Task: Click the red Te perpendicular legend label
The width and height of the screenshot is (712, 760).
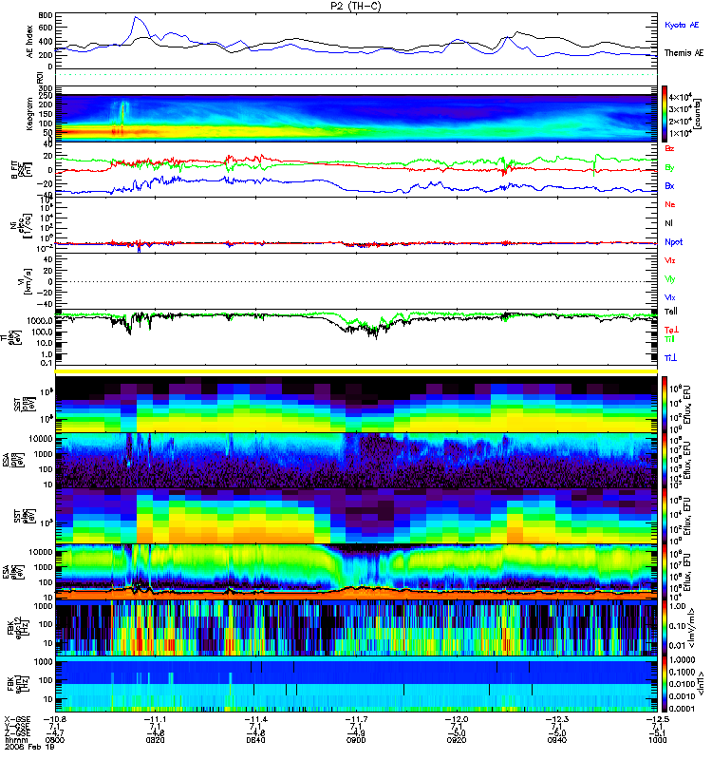Action: tap(671, 330)
